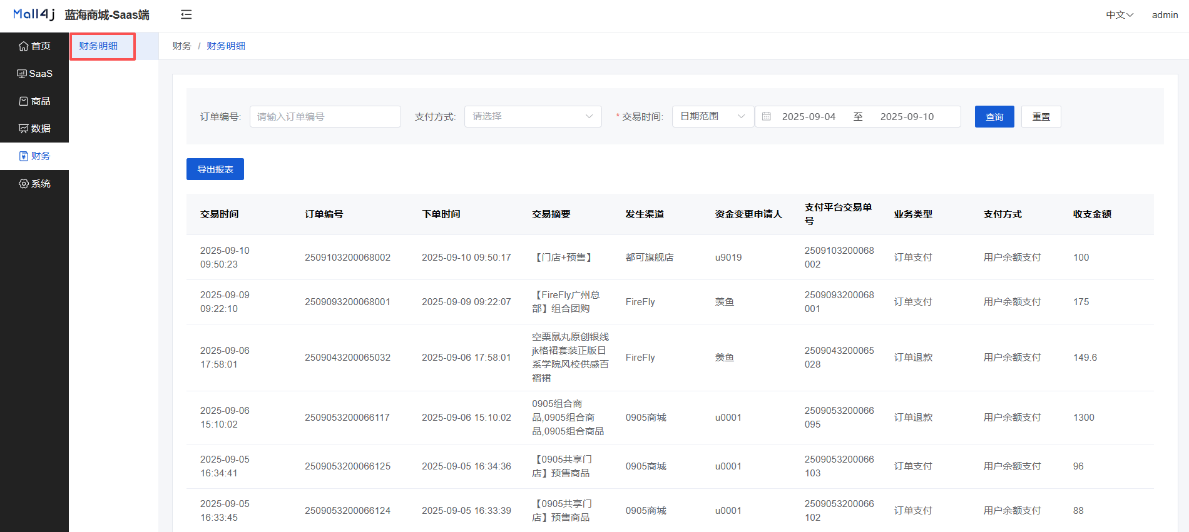Edit the end date 2025-09-10
1189x532 pixels.
click(907, 117)
